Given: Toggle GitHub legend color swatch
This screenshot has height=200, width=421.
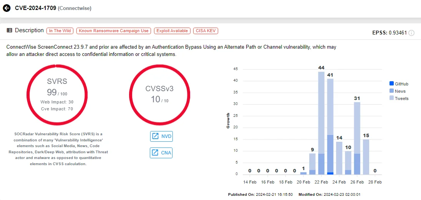Looking at the screenshot, I should 391,84.
